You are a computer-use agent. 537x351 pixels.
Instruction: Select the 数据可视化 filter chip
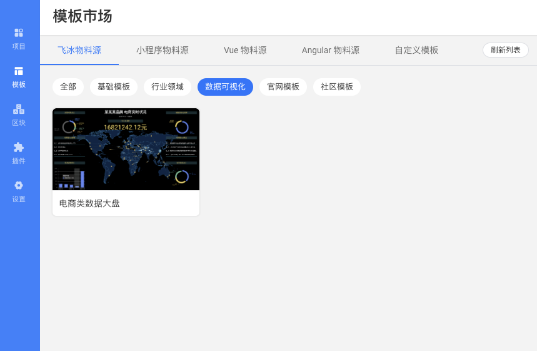pyautogui.click(x=225, y=87)
